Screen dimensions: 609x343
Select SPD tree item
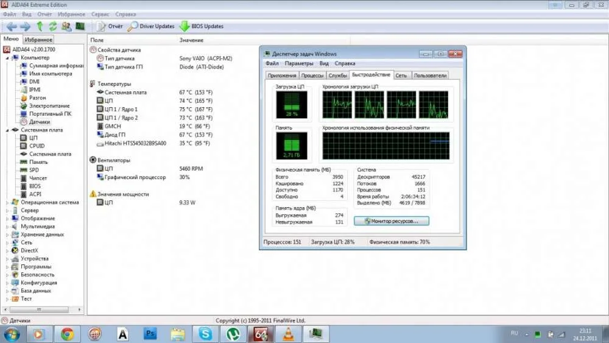29,170
